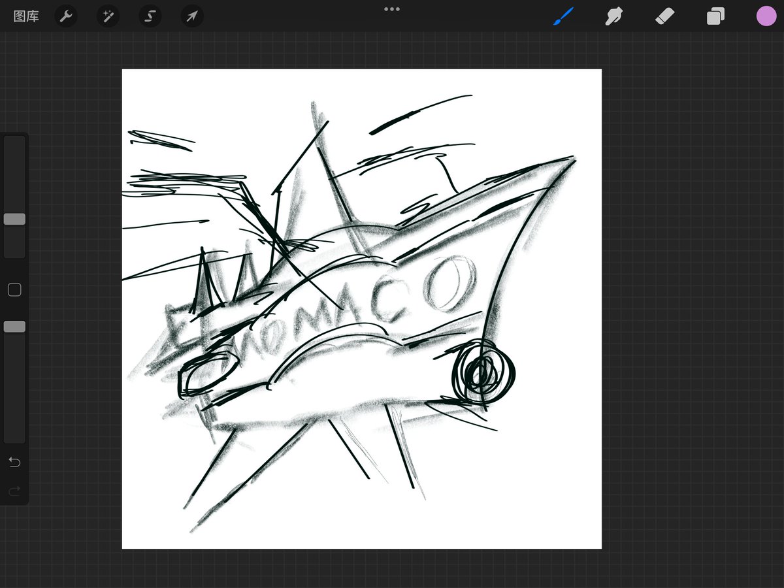
Task: Redo the undone stroke
Action: [x=14, y=490]
